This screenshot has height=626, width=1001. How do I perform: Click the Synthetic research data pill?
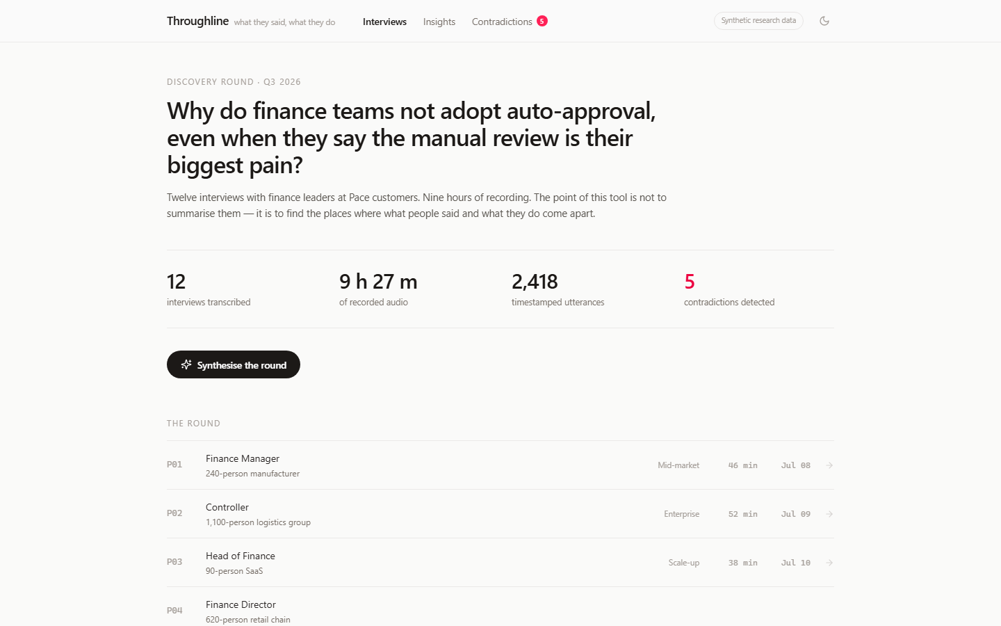[x=758, y=21]
